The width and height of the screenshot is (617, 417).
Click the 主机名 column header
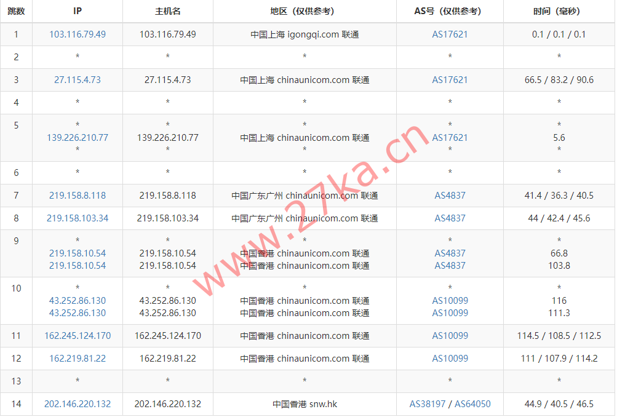[167, 11]
